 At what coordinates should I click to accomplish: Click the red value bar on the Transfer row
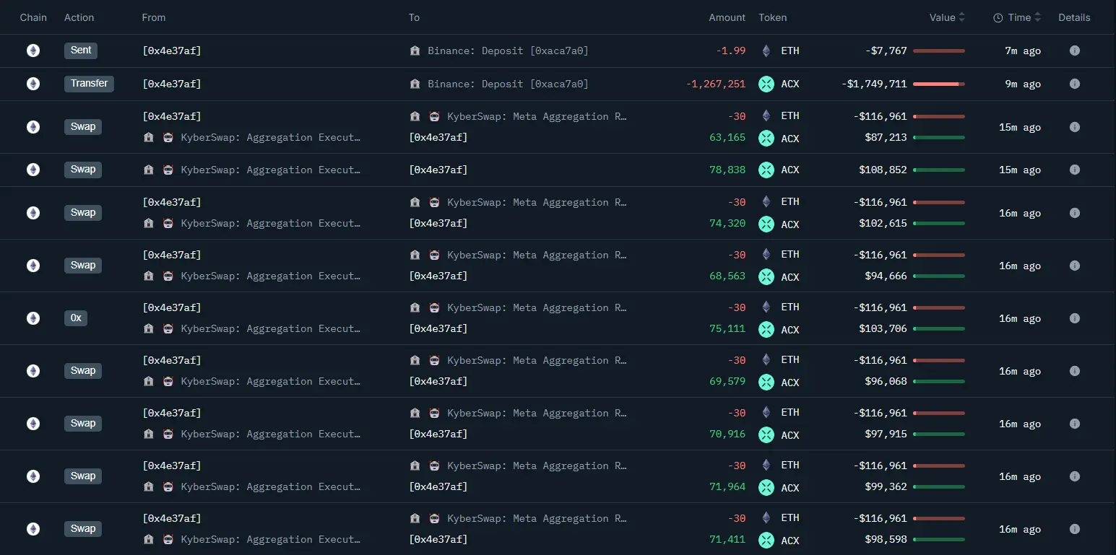(938, 84)
